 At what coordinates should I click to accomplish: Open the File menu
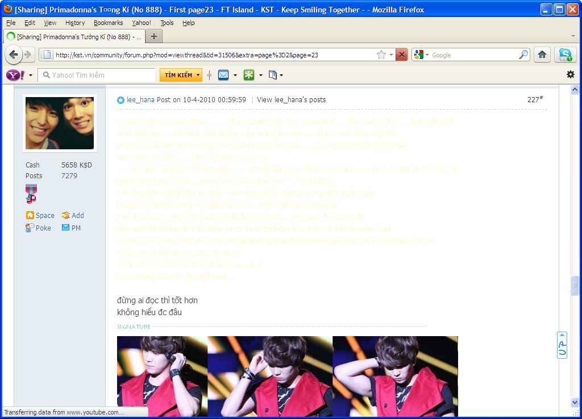point(11,23)
